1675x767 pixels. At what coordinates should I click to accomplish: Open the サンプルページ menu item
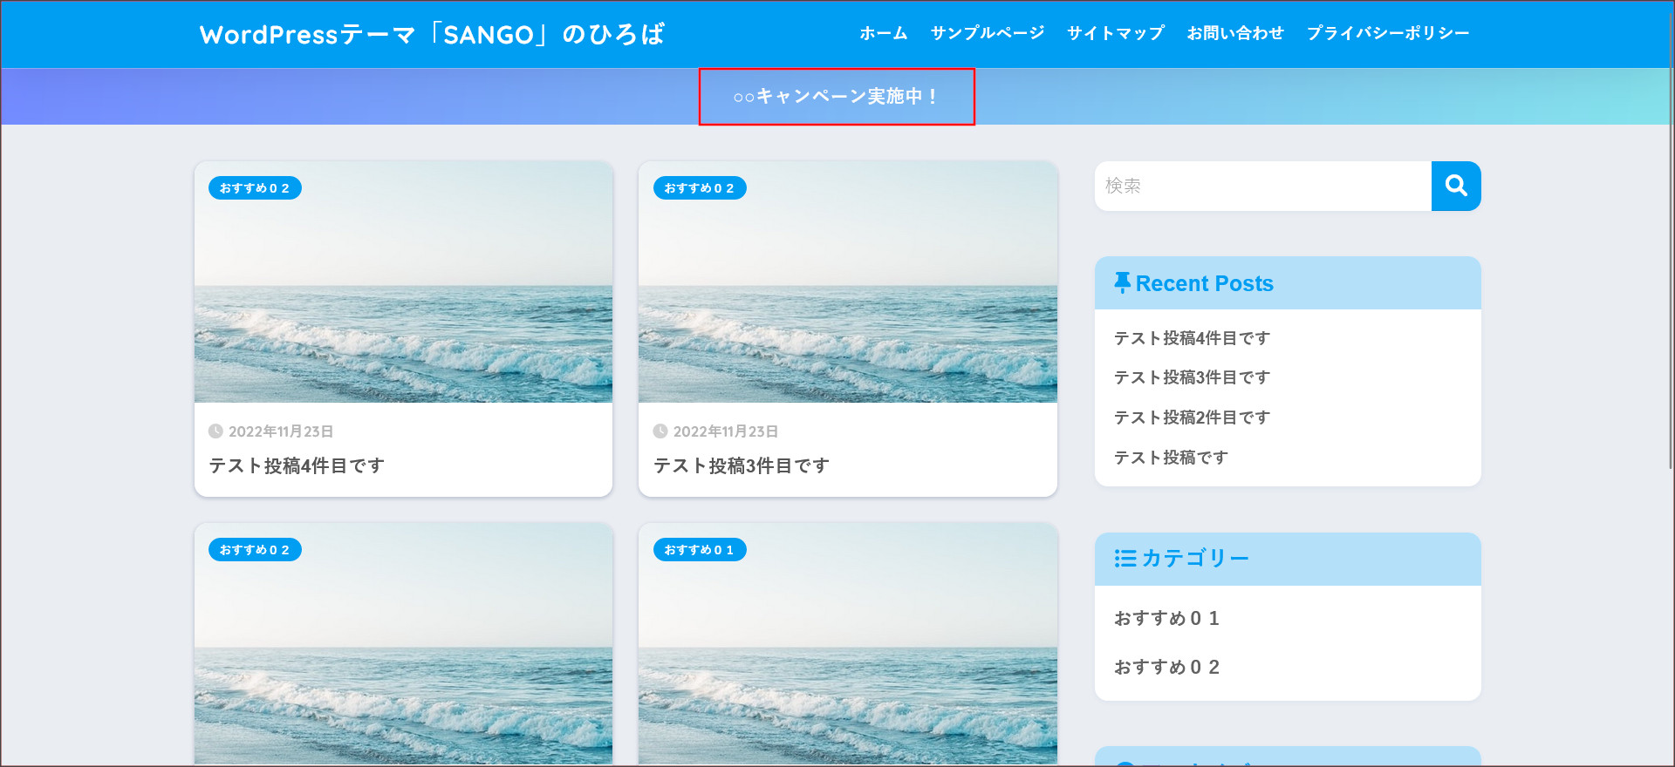tap(987, 33)
